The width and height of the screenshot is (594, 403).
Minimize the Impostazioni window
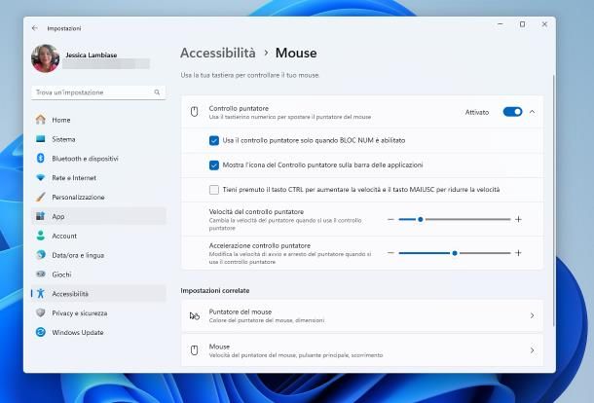501,24
